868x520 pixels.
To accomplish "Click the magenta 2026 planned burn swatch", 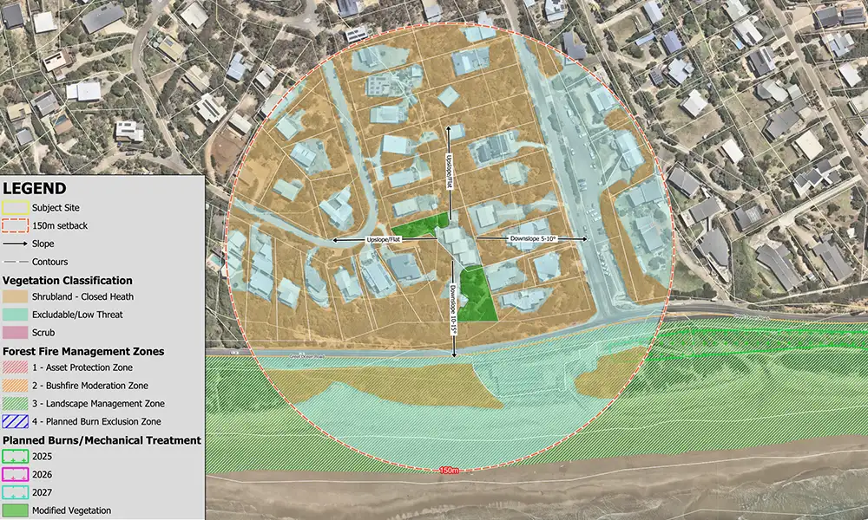I will 15,475.
